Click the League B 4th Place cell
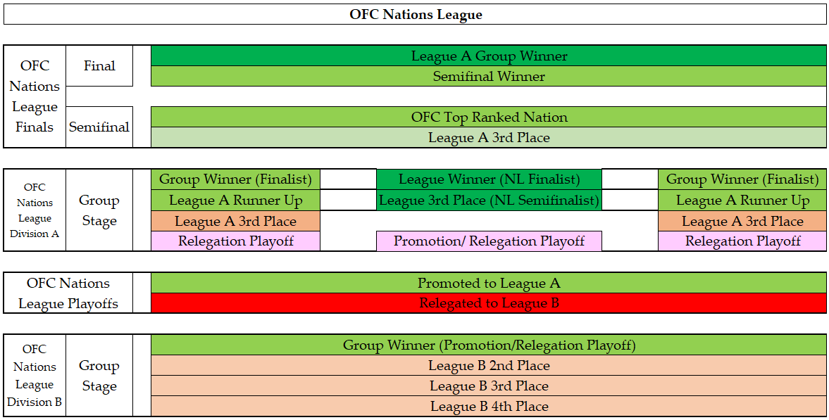The width and height of the screenshot is (829, 420). [x=489, y=407]
